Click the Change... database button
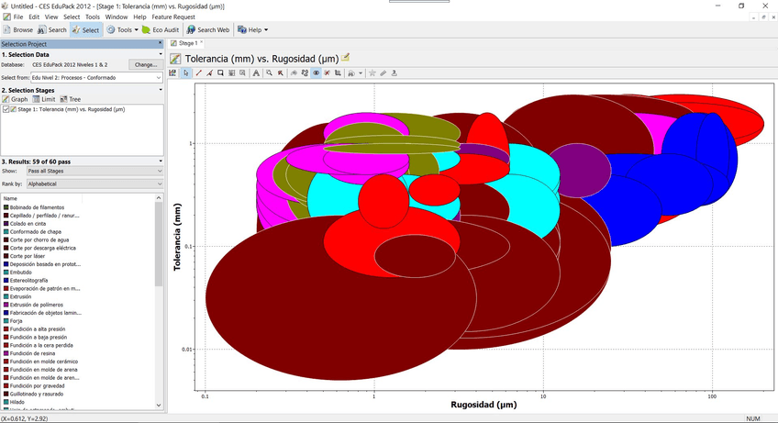 tap(145, 65)
